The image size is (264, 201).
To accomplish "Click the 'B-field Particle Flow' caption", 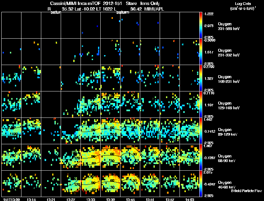I will pos(247,191).
